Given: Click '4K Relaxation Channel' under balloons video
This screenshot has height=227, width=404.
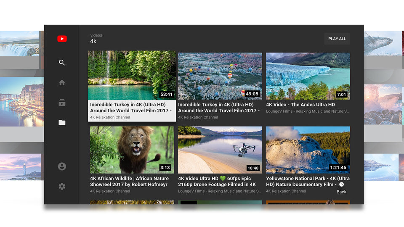Looking at the screenshot, I should 198,117.
